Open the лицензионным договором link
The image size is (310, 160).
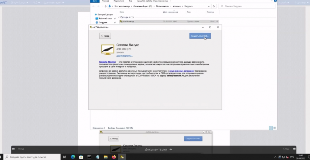coord(182,71)
